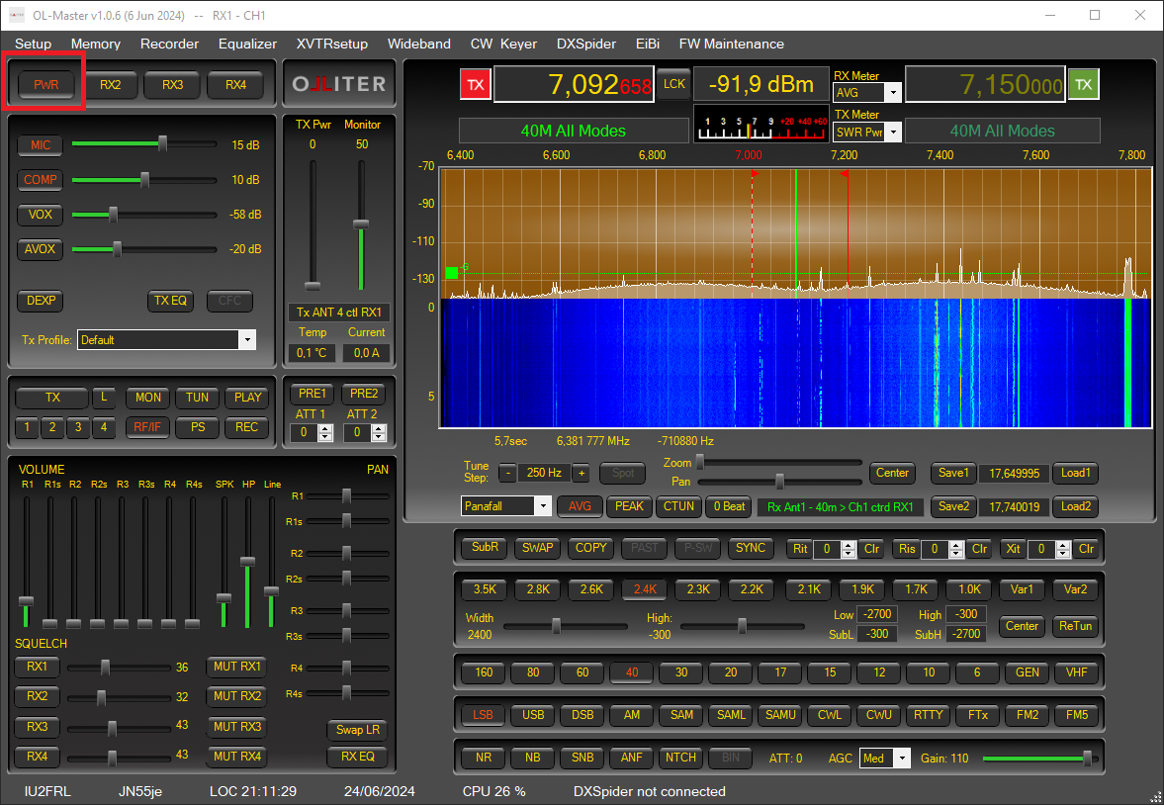Toggle the MON monitor function
Viewport: 1164px width, 805px height.
pyautogui.click(x=147, y=398)
